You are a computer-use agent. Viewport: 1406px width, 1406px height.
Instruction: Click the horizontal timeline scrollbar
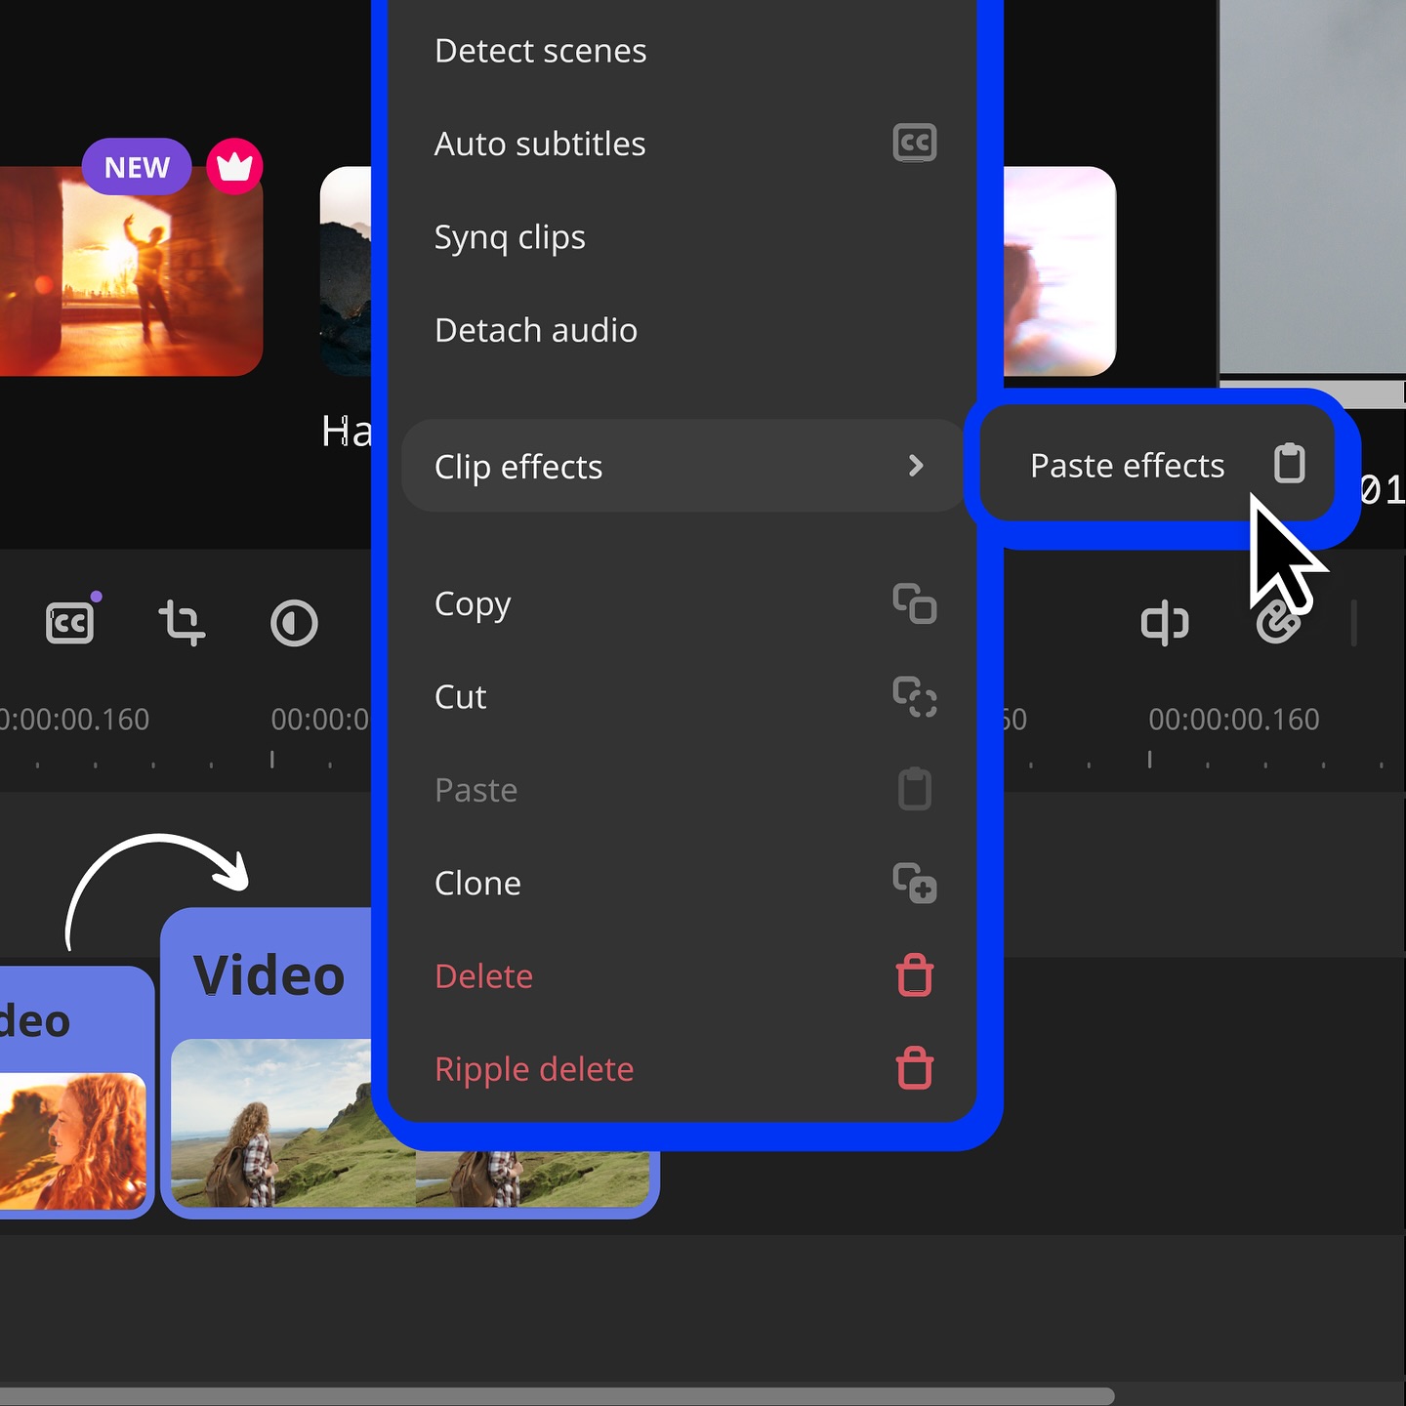[557, 1395]
